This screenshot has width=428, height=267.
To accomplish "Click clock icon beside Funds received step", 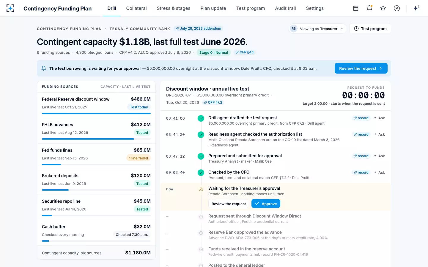I will tap(201, 249).
